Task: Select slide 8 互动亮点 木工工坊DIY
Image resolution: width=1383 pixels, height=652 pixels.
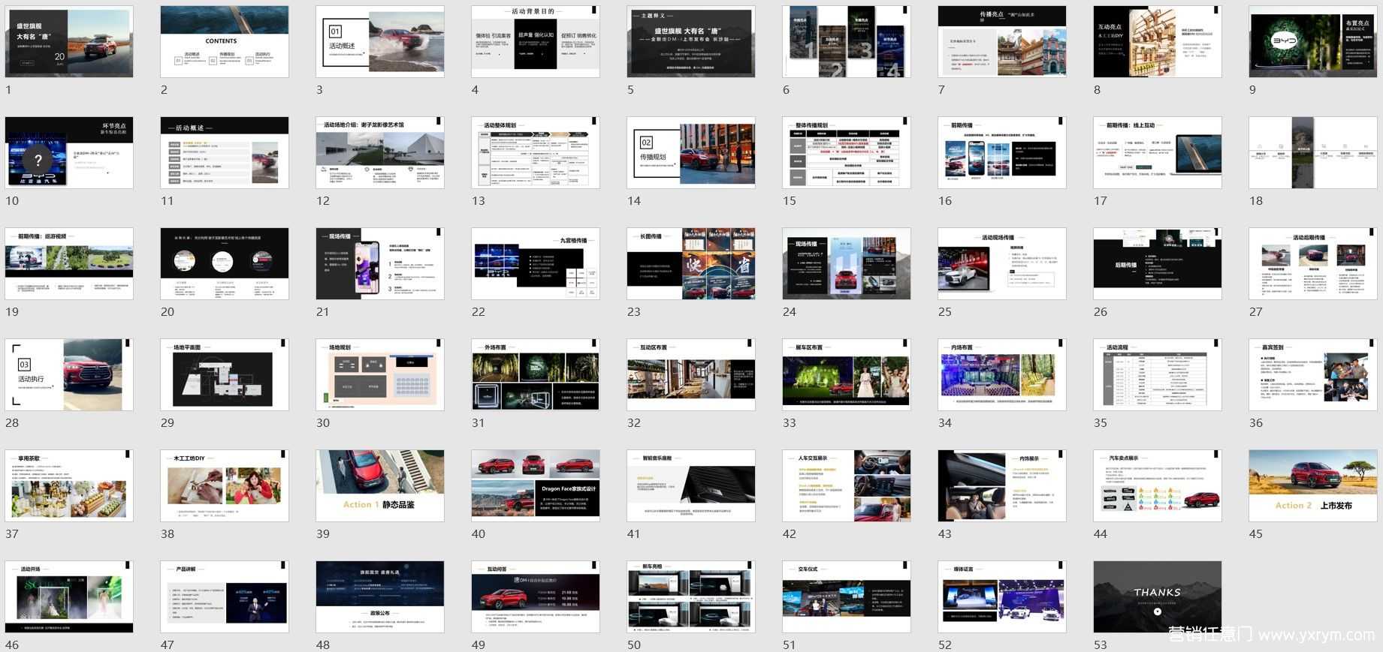Action: coord(1158,41)
